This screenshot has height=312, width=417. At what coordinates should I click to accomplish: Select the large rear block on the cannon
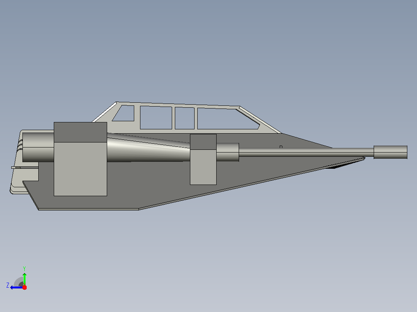80,159
